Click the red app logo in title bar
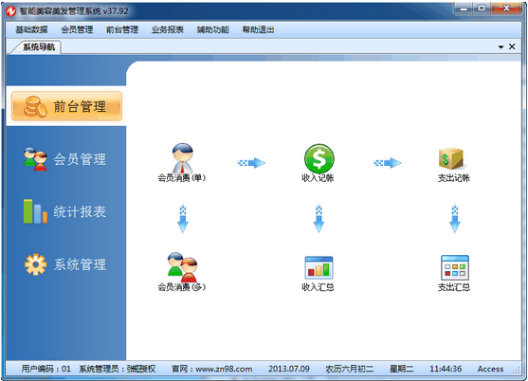Screen dimensions: 528x381 click(x=10, y=11)
